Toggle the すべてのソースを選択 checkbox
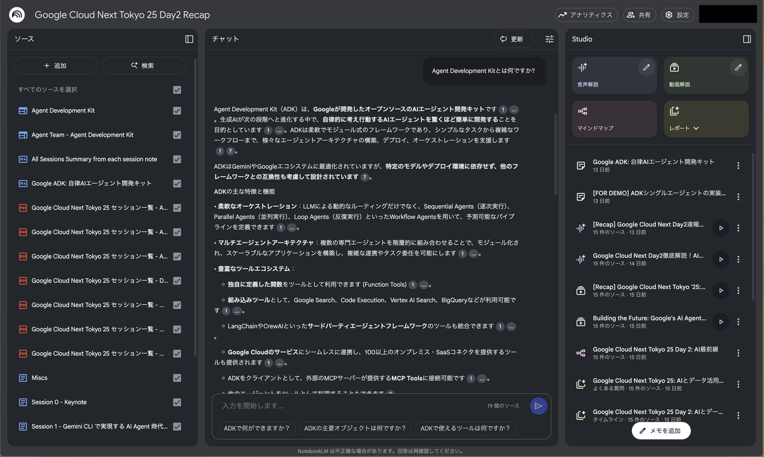 pos(177,90)
